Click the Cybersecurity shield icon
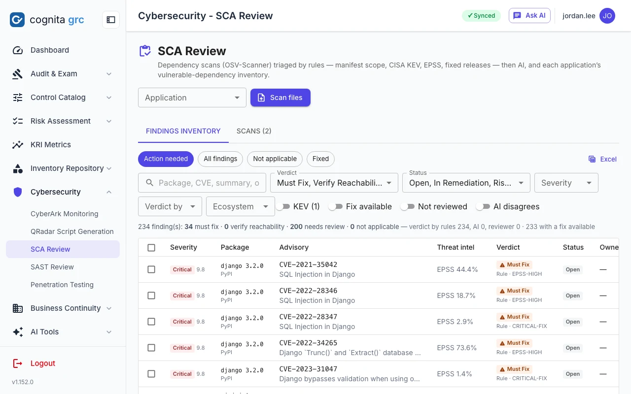The width and height of the screenshot is (631, 394). (x=18, y=192)
